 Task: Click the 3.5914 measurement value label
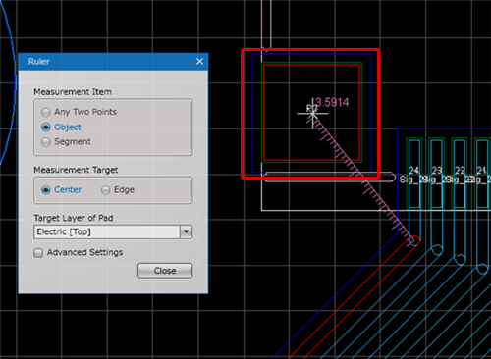(332, 102)
